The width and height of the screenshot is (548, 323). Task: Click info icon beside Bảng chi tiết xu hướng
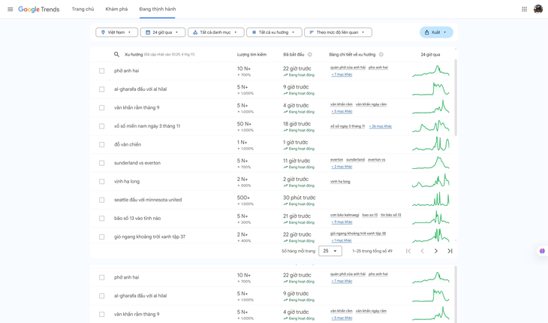[x=381, y=55]
